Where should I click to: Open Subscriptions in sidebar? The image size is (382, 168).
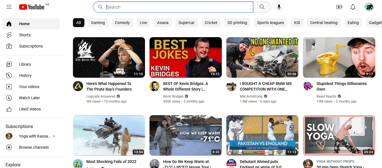click(x=31, y=46)
